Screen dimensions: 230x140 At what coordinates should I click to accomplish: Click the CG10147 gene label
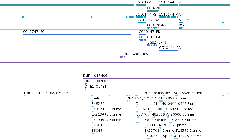click(x=143, y=2)
